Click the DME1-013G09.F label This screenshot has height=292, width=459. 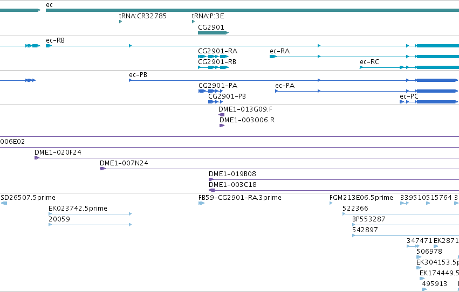click(245, 109)
